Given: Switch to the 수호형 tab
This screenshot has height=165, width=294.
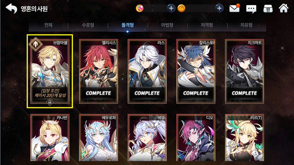Looking at the screenshot, I should coord(88,25).
